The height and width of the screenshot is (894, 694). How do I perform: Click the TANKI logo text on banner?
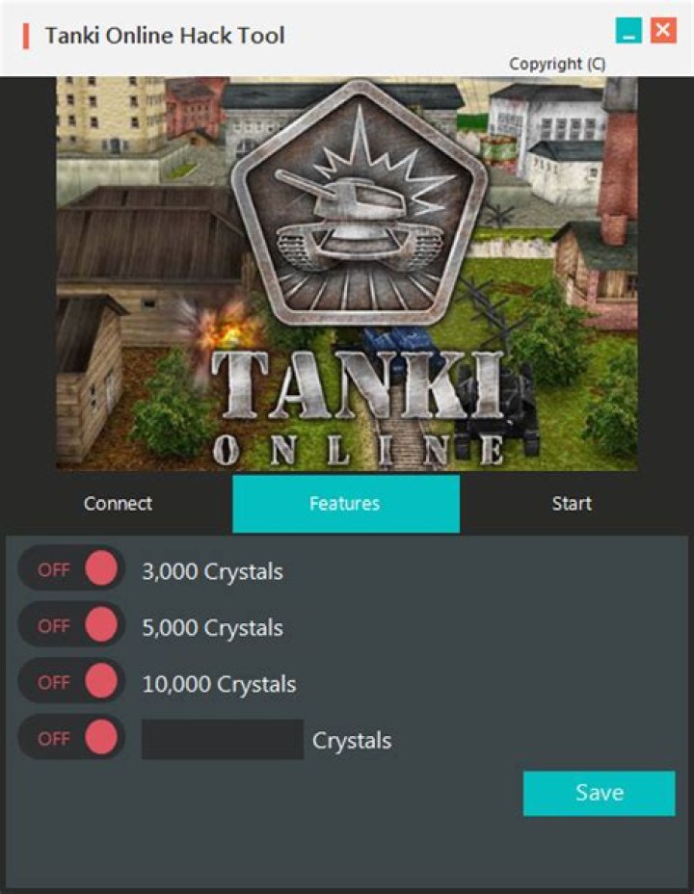click(359, 384)
